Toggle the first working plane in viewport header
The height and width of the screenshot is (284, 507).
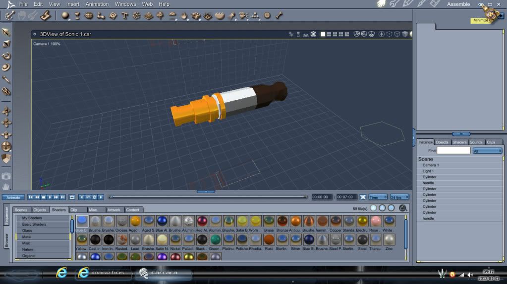(356, 34)
